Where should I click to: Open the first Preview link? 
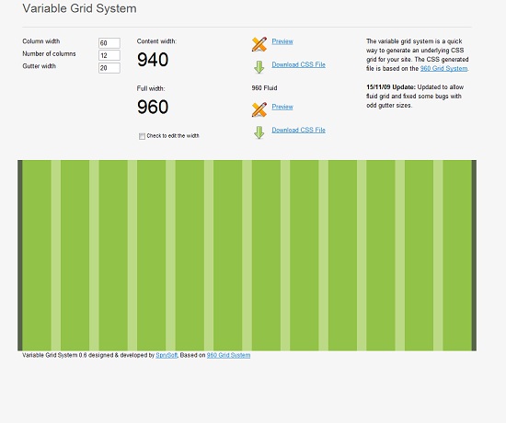pos(282,41)
